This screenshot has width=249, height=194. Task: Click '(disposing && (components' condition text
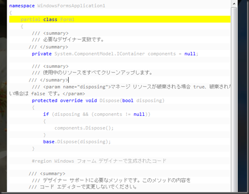[x=87, y=114]
